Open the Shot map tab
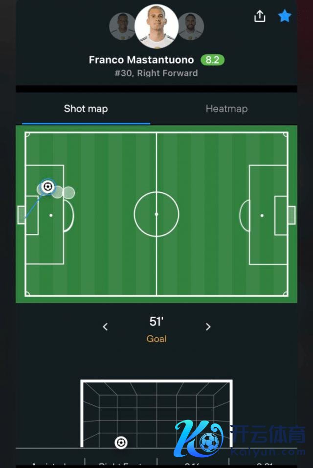This screenshot has height=468, width=313. coord(86,109)
